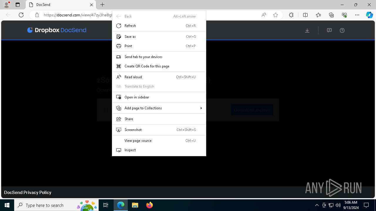Image resolution: width=376 pixels, height=211 pixels.
Task: Open DocSend Privacy Policy link
Action: tap(28, 193)
